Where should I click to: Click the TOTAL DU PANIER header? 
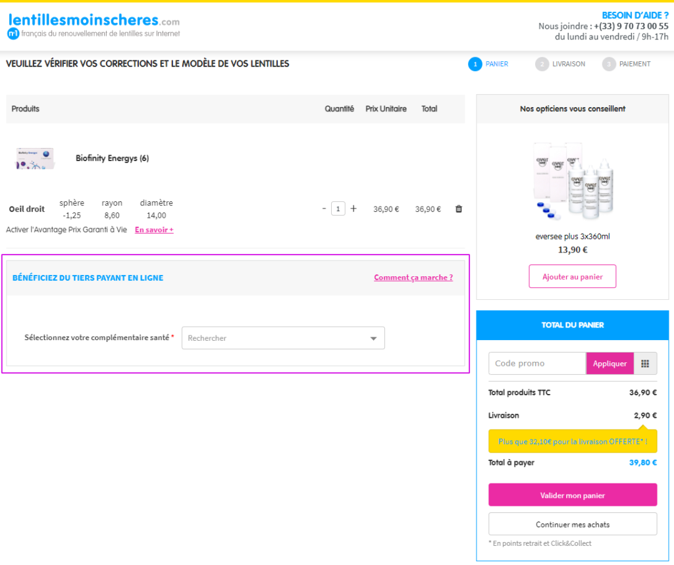[572, 325]
